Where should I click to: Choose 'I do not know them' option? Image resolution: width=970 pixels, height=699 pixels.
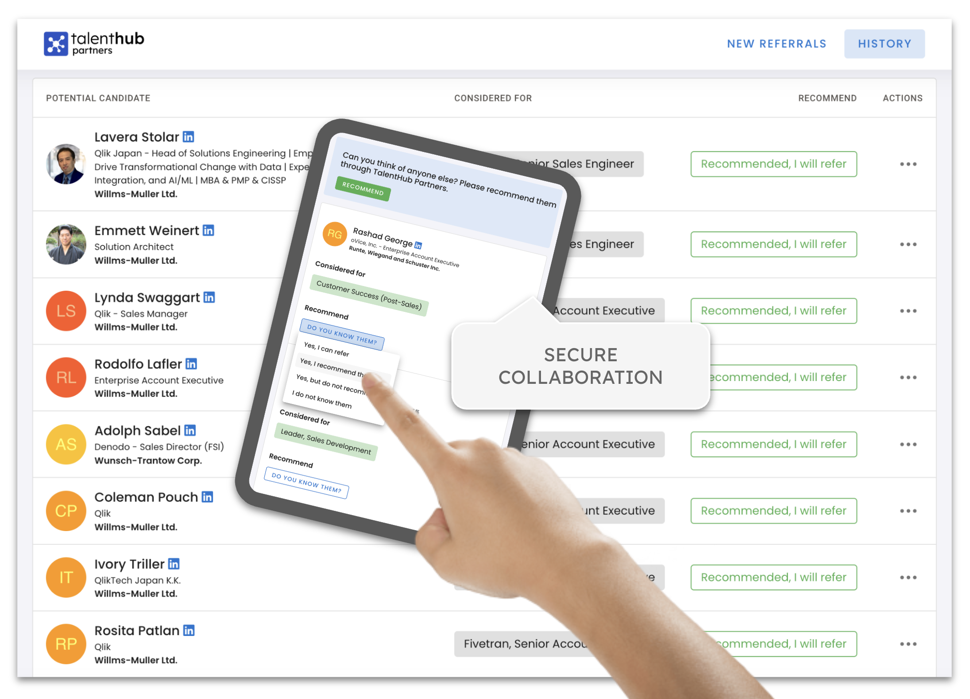point(322,399)
